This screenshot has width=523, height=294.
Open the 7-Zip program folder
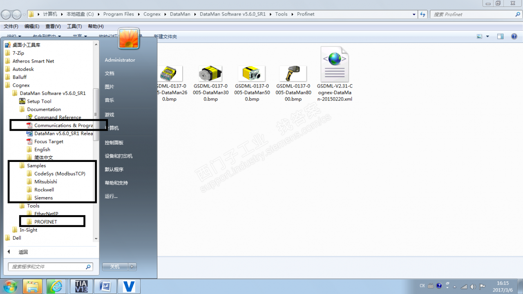(14, 53)
